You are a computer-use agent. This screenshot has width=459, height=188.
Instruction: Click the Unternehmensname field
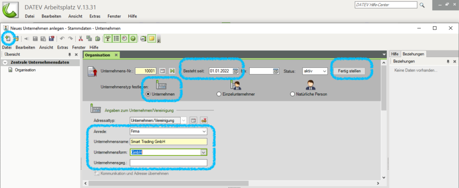click(x=169, y=142)
